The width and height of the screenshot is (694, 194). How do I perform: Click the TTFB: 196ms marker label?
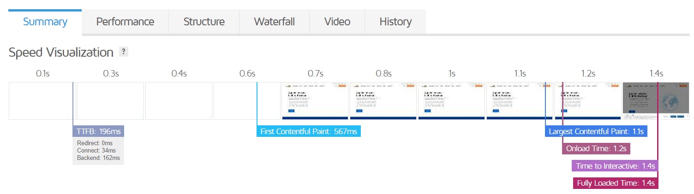pos(99,131)
